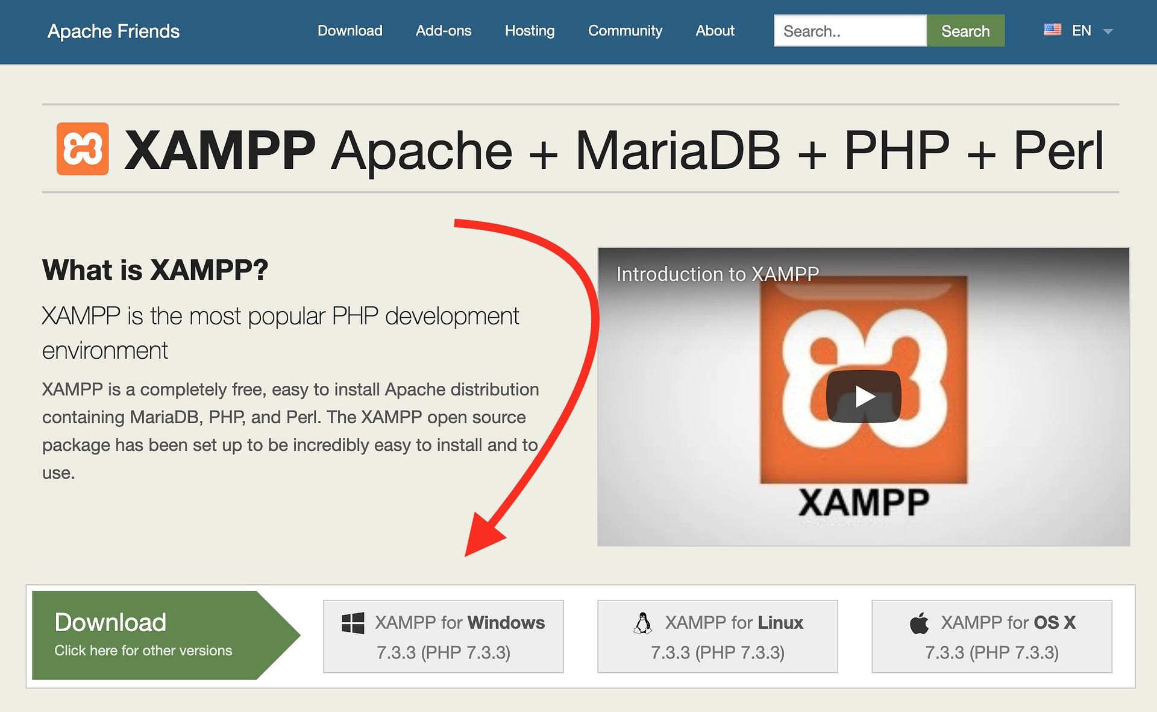Click the Hosting tab in navigation
The image size is (1157, 712).
point(529,31)
